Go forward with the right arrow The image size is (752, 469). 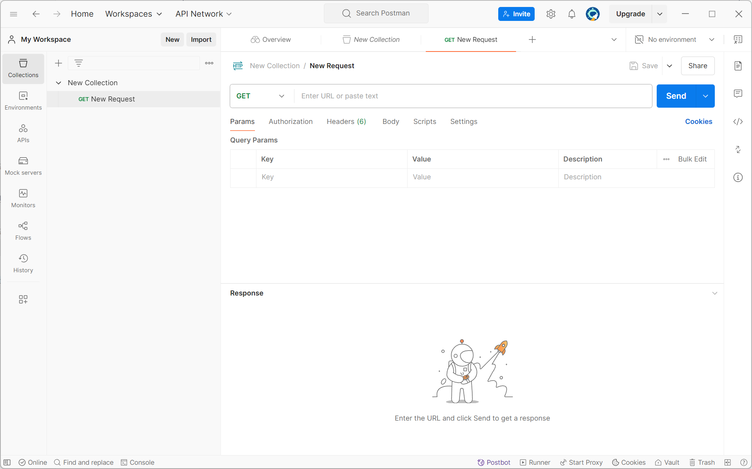(x=57, y=14)
